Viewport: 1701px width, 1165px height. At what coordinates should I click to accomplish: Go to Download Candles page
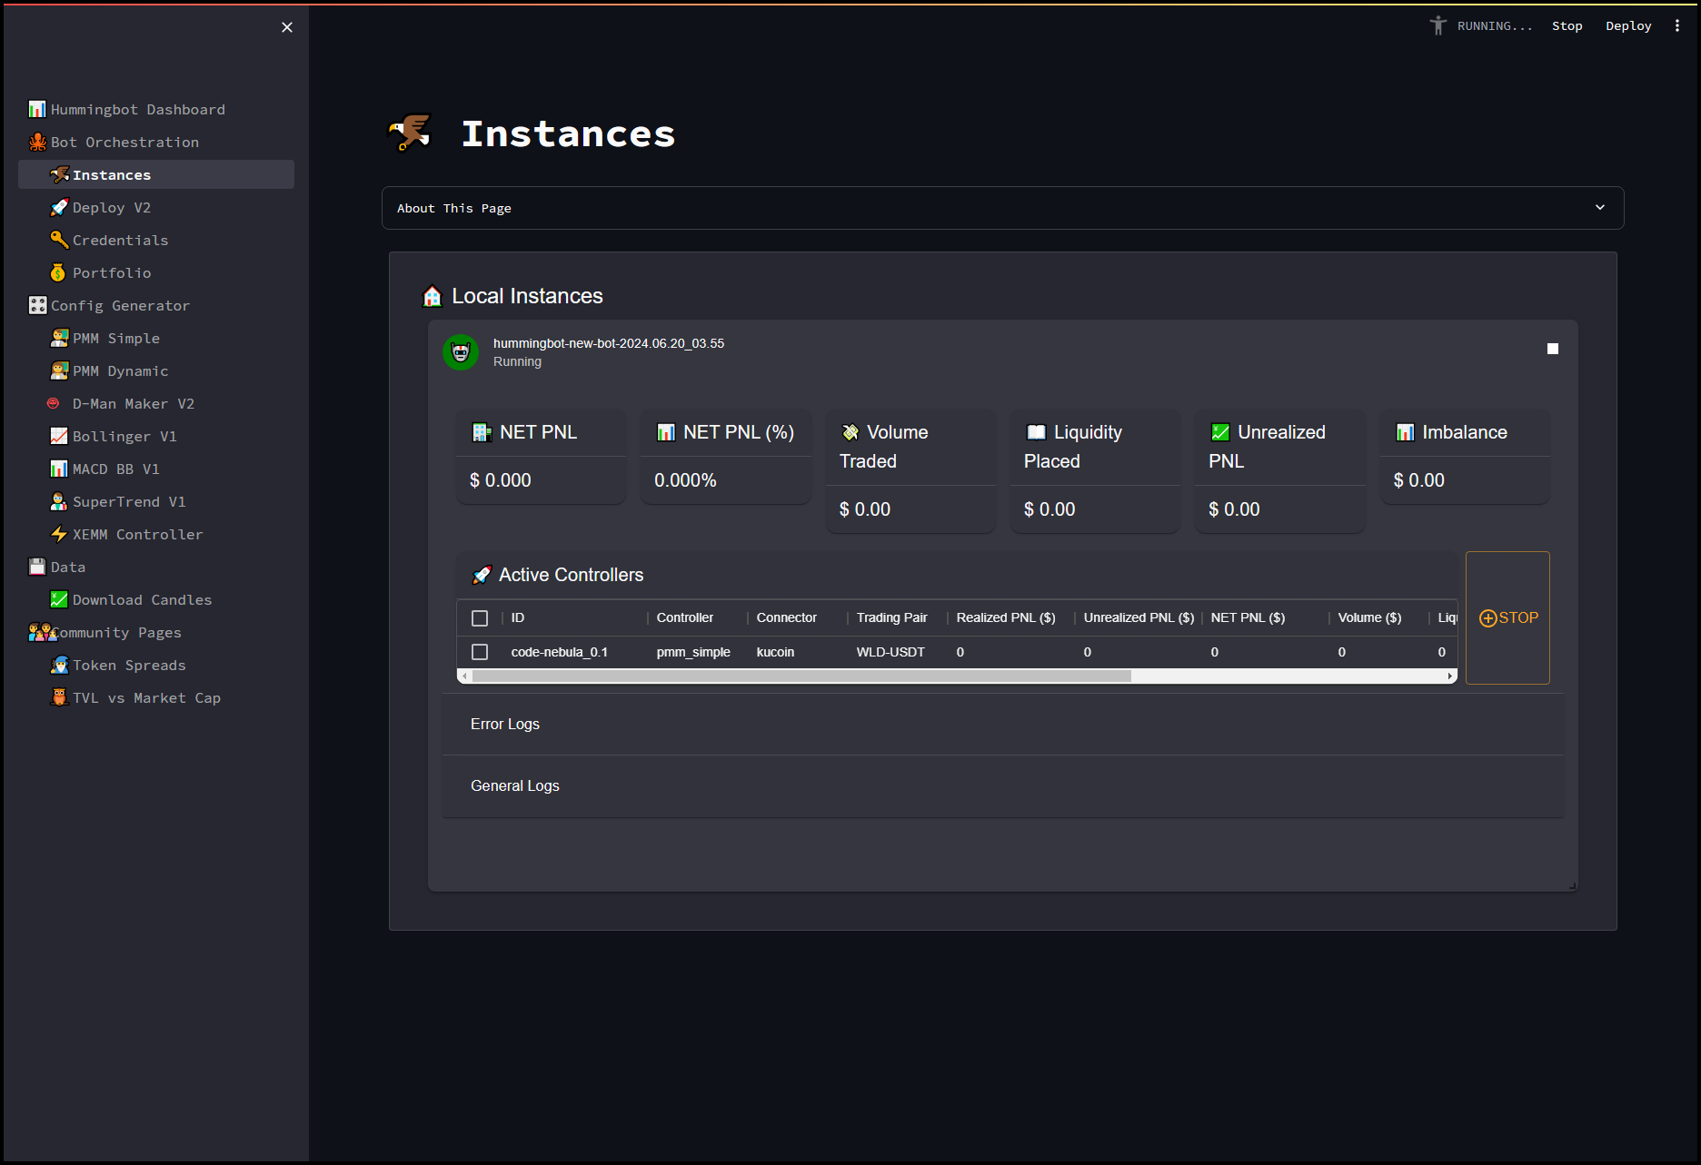142,599
